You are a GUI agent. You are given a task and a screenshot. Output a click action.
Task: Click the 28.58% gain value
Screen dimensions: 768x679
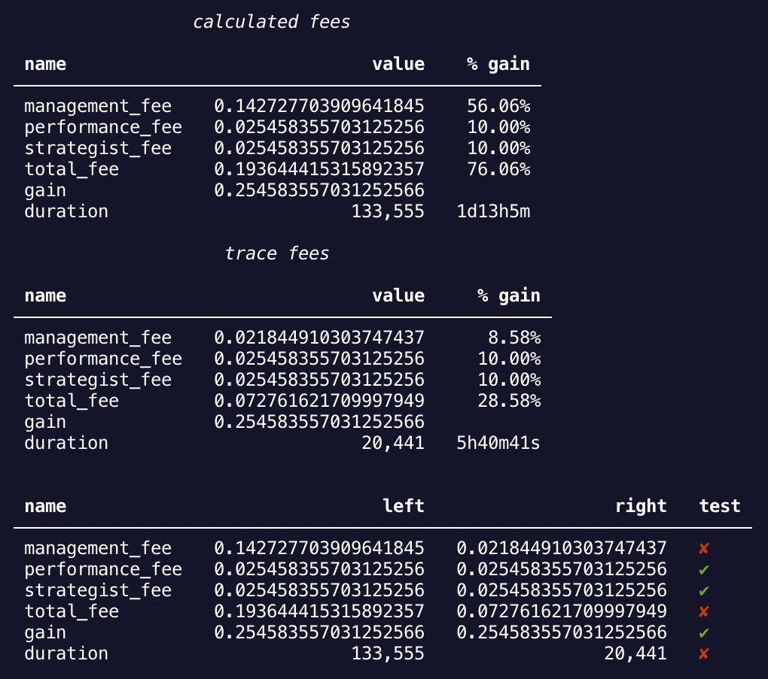[510, 401]
